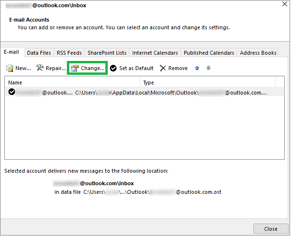Move account up with blue arrow
This screenshot has height=237, width=291.
[197, 68]
